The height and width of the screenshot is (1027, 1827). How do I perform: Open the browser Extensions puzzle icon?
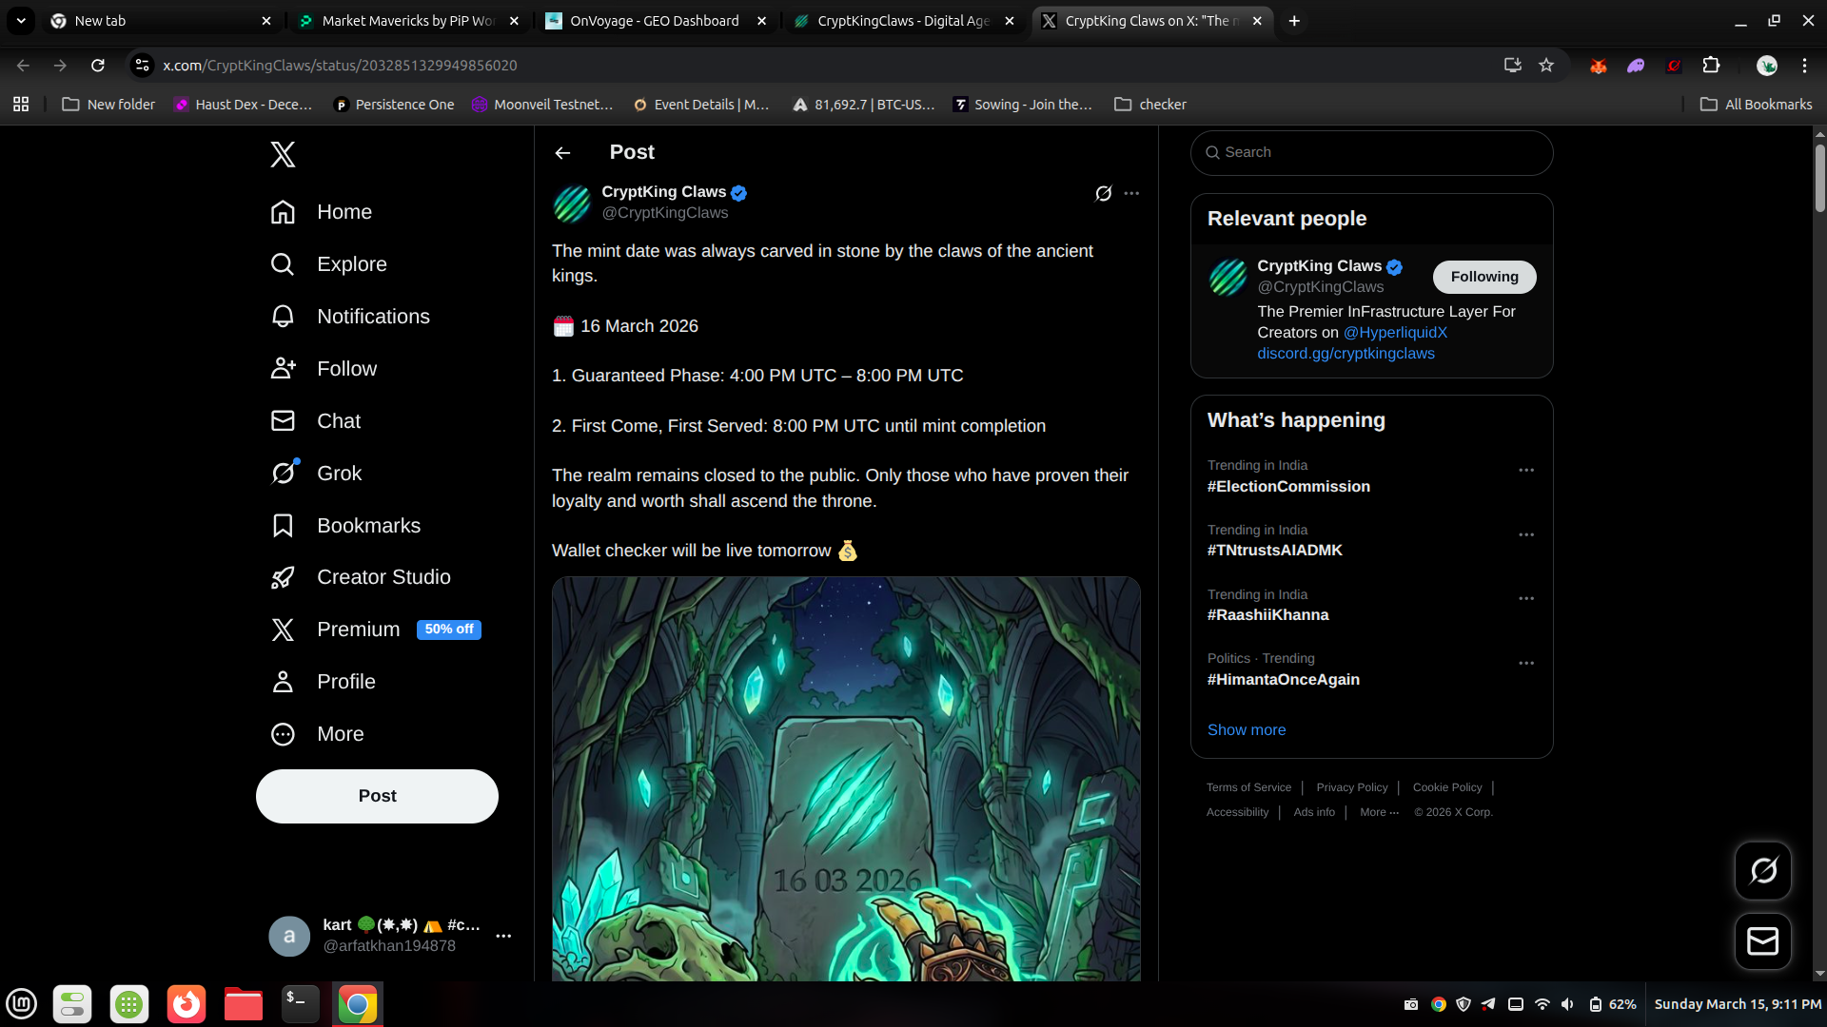point(1711,66)
